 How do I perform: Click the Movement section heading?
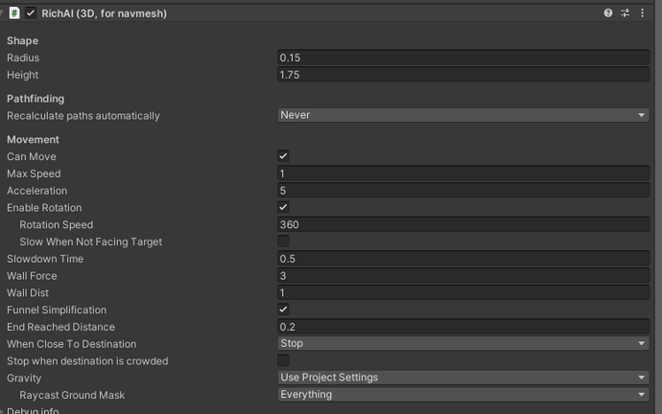(33, 140)
